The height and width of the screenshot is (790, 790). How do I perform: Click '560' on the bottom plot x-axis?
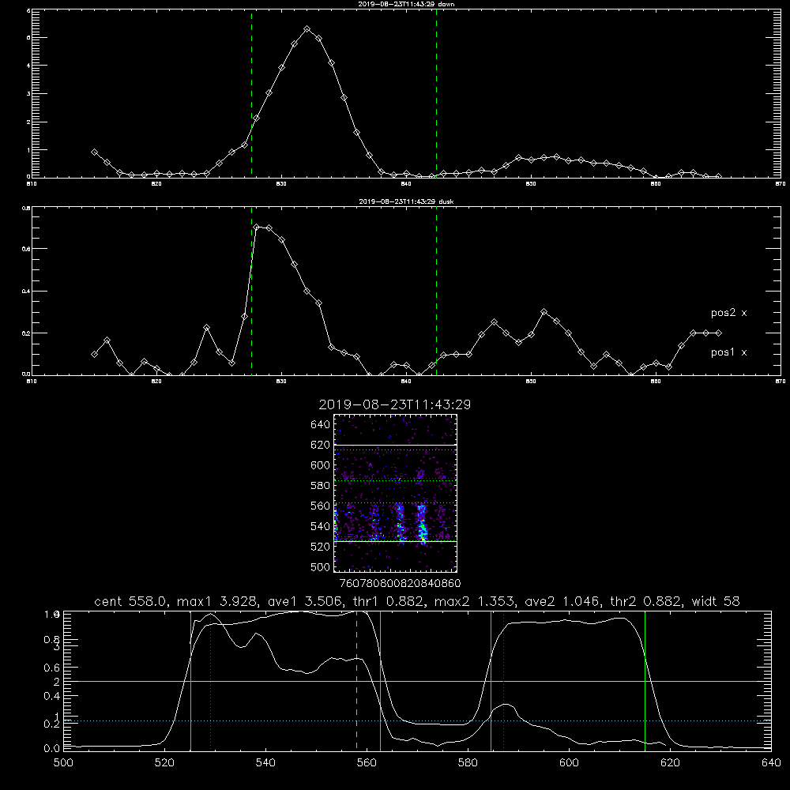(367, 763)
